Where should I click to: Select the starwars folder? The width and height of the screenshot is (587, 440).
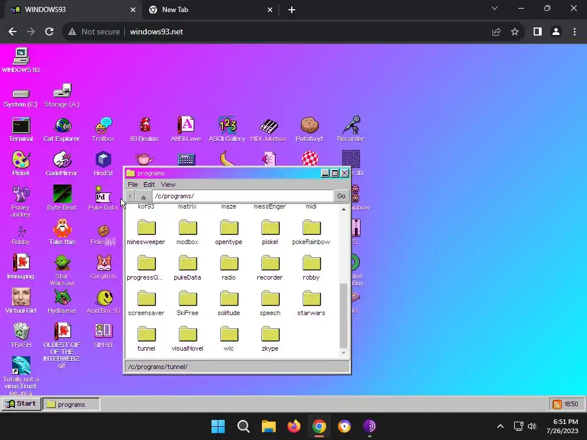point(311,303)
